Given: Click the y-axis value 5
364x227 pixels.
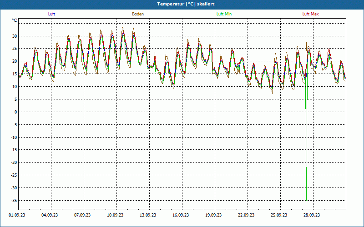Looking at the screenshot, I should [16, 99].
